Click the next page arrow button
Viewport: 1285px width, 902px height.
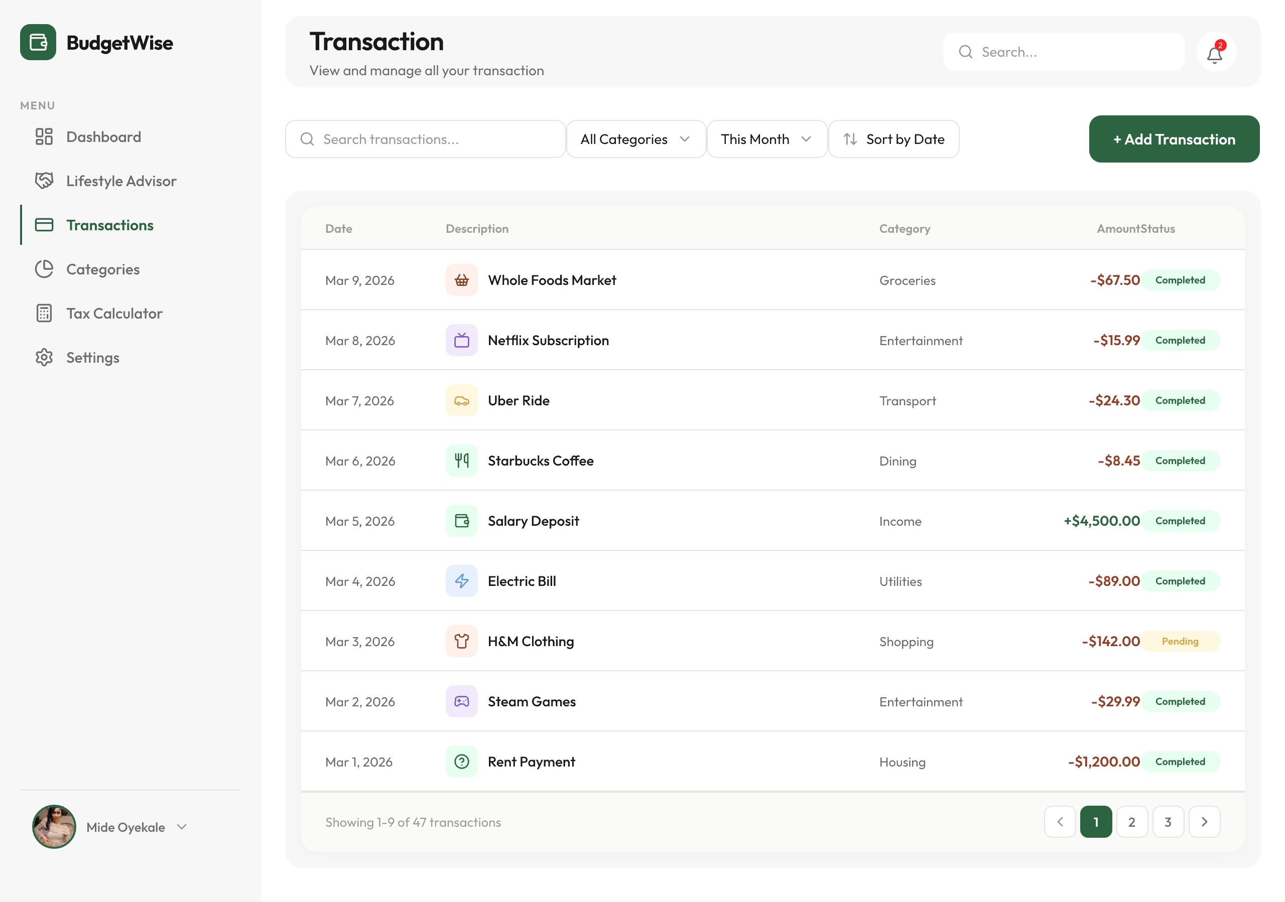pos(1204,822)
